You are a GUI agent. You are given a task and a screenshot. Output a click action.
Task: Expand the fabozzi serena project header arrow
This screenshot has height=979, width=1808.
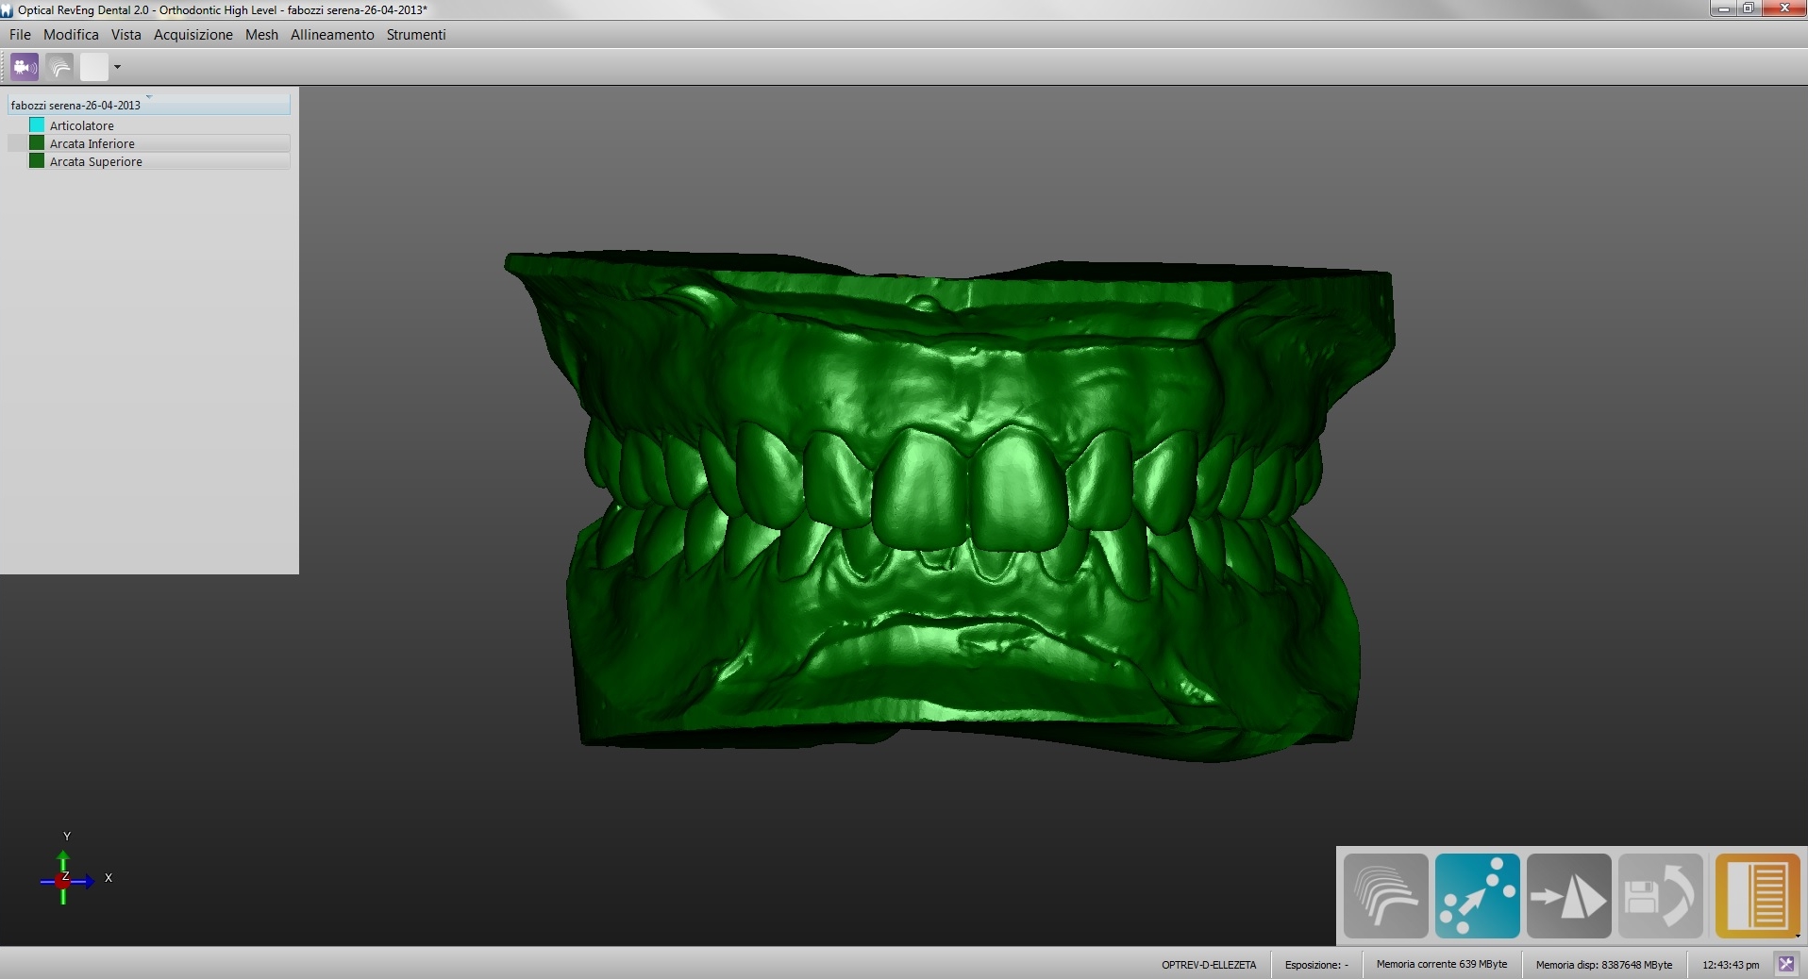[149, 96]
